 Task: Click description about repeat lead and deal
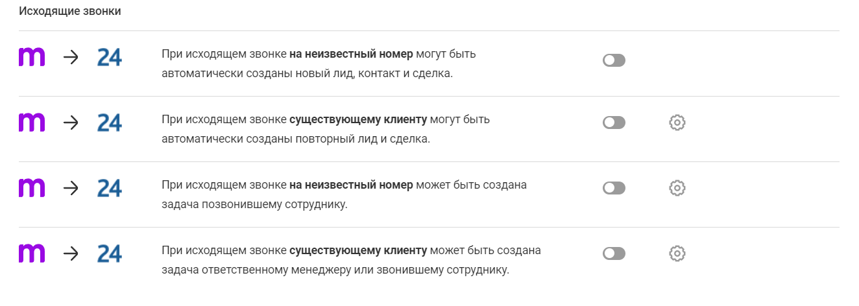click(325, 129)
